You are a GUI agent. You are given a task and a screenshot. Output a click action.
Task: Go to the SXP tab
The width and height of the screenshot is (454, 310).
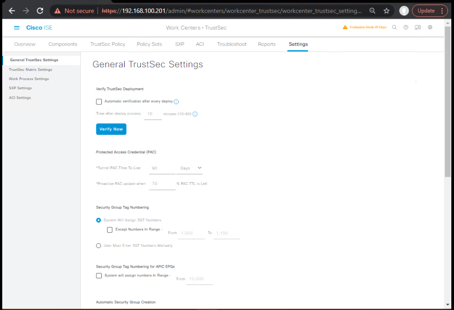pyautogui.click(x=179, y=44)
